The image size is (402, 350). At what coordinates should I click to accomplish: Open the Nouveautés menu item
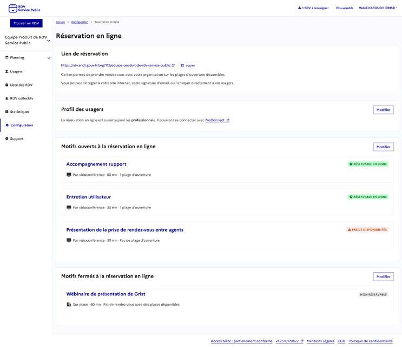[344, 8]
